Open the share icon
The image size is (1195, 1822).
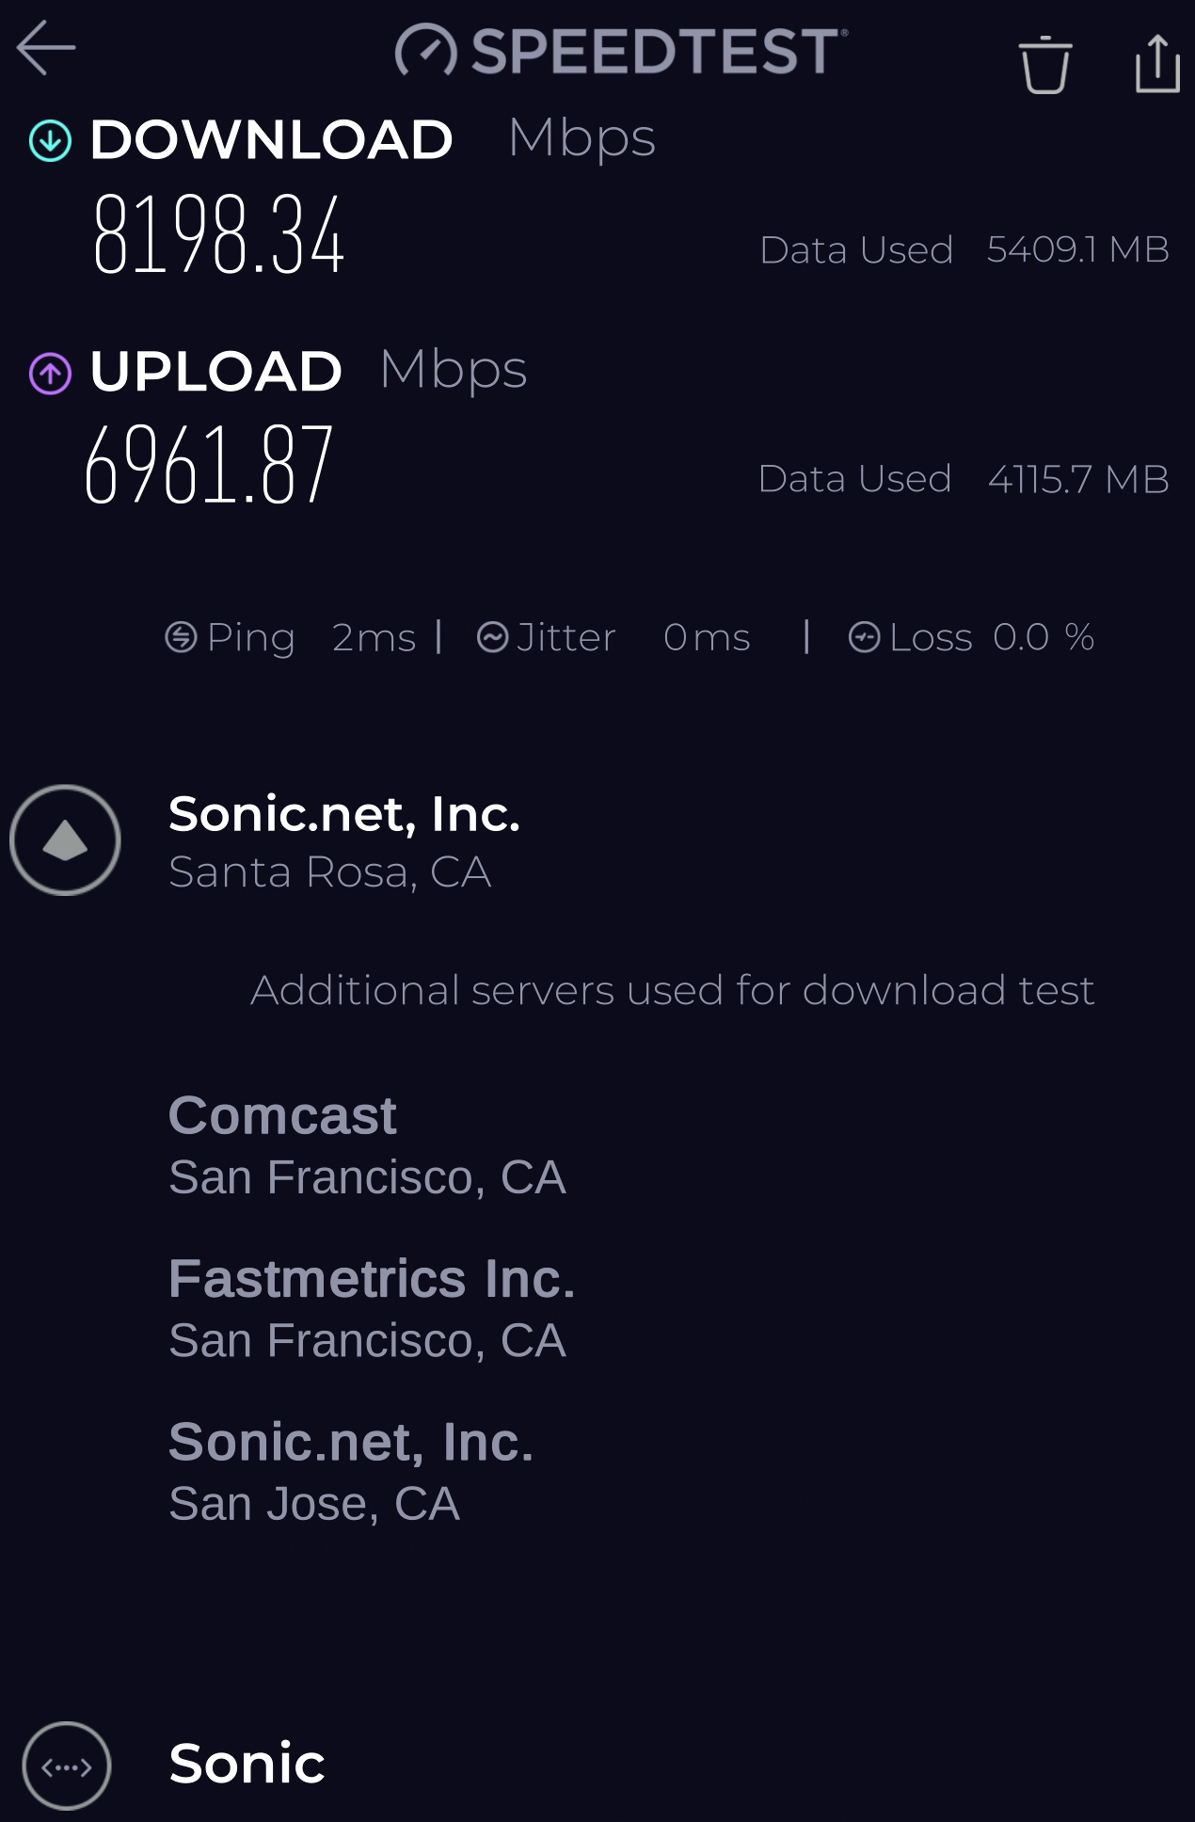(1157, 63)
